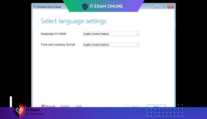
Task: Click the Select language settings heading
Action: 74,21
